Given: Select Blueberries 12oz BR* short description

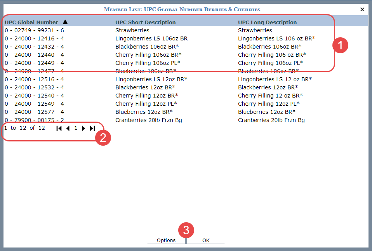Looking at the screenshot, I should tap(144, 112).
